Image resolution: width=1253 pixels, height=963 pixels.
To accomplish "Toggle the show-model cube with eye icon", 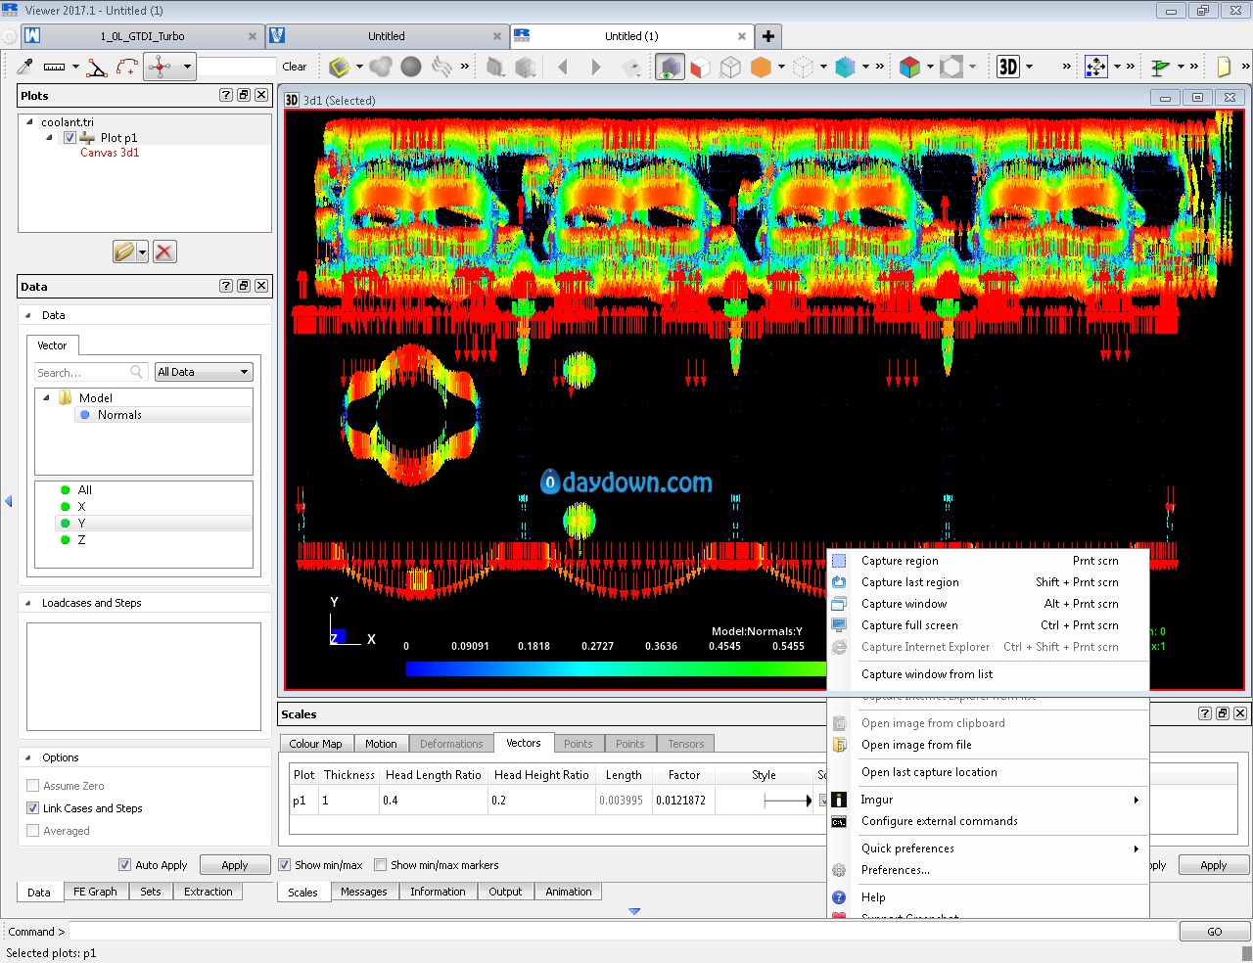I will tap(670, 67).
